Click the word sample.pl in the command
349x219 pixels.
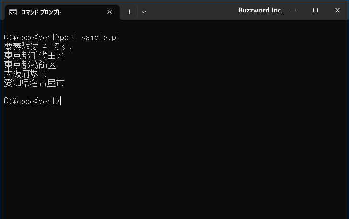[101, 37]
